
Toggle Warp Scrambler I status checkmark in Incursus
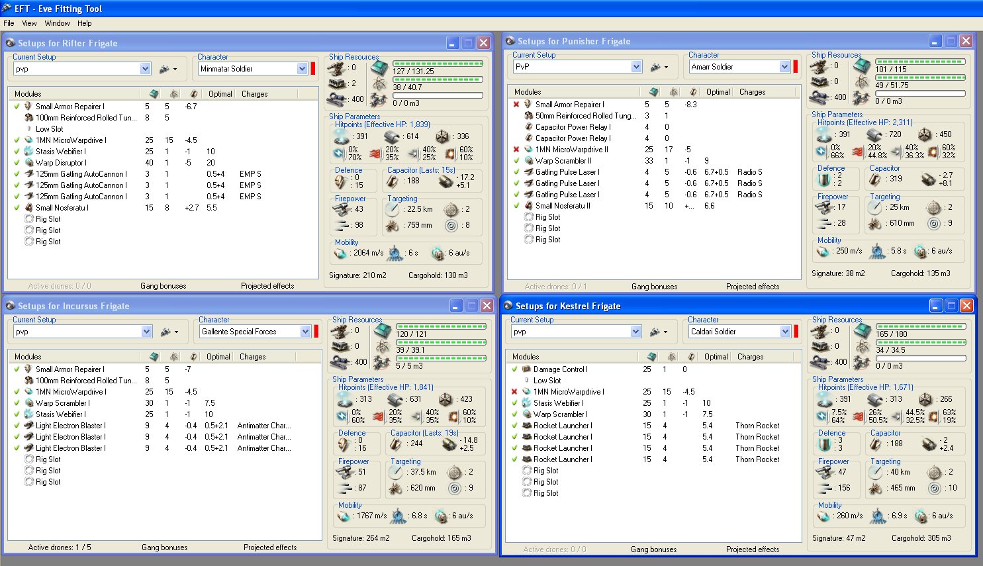(17, 402)
